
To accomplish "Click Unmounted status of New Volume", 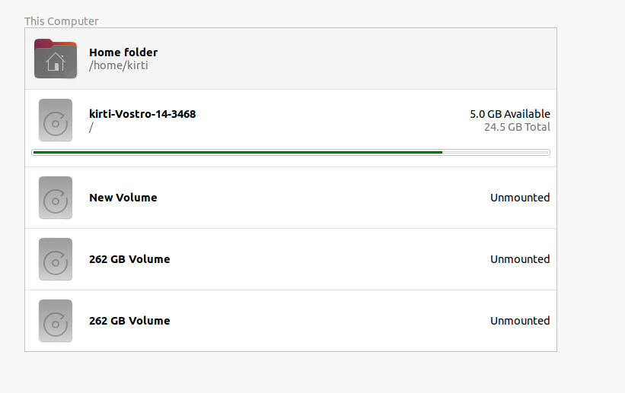I will point(520,198).
